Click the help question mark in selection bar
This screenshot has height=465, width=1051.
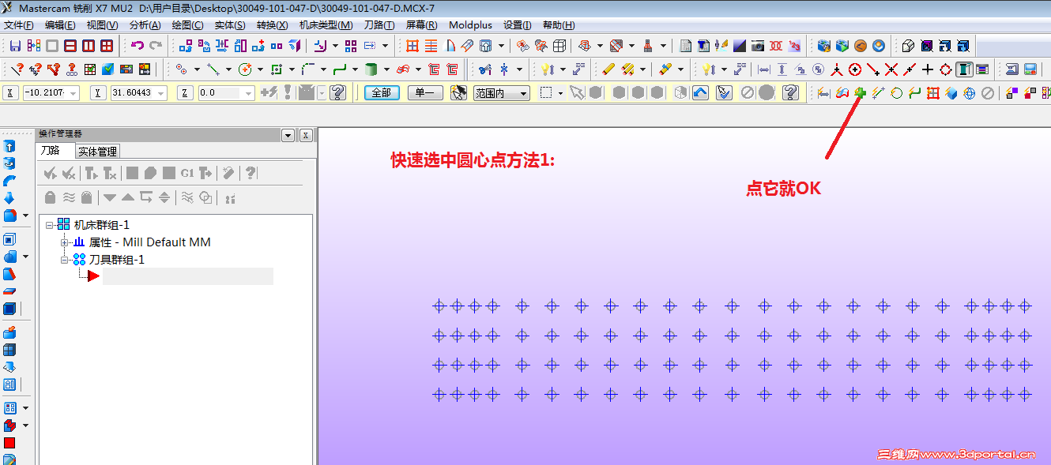pos(790,93)
